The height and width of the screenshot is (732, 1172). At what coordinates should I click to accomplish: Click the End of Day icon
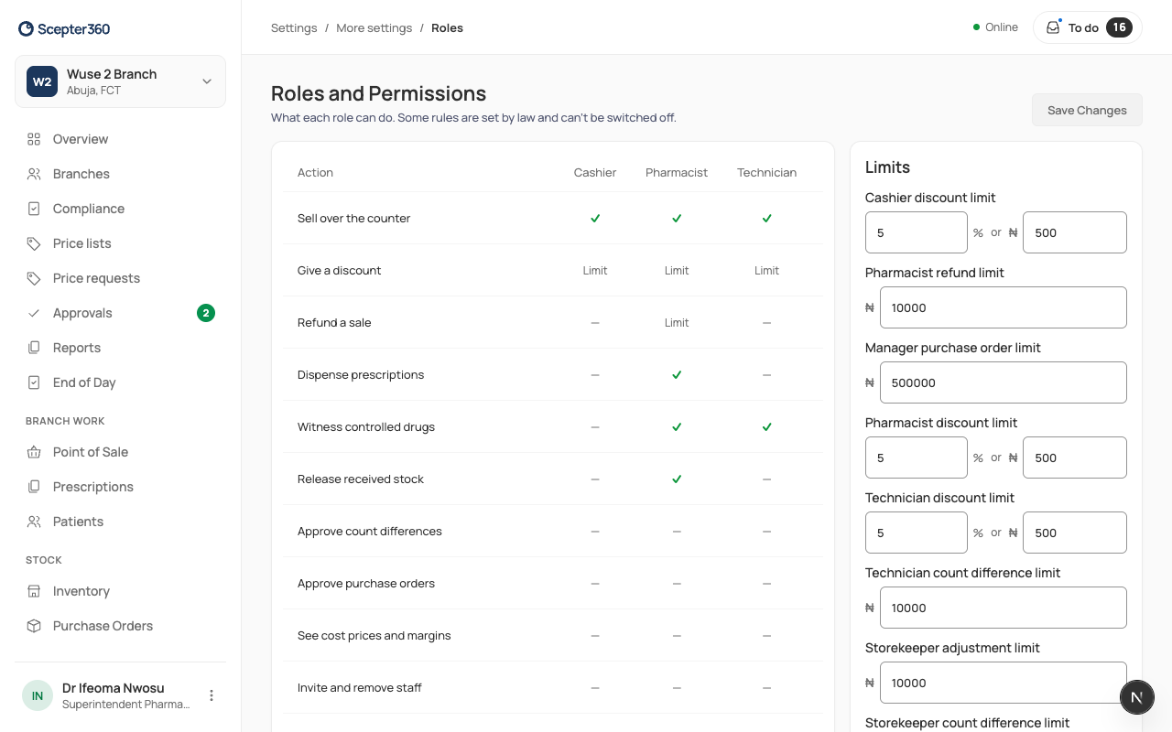34,382
